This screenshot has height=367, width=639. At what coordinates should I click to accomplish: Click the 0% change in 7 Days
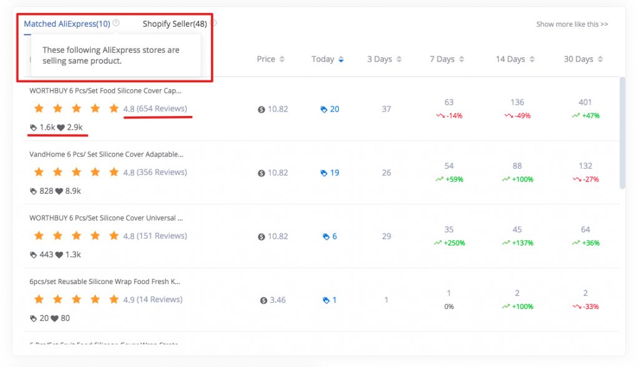(449, 307)
